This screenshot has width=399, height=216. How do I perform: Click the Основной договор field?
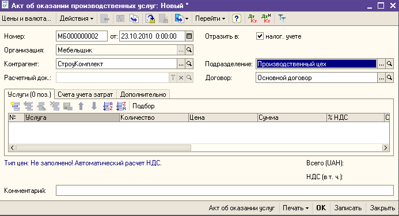tap(317, 77)
